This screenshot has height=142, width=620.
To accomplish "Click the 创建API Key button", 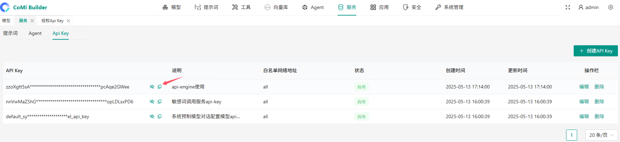I will pyautogui.click(x=596, y=51).
